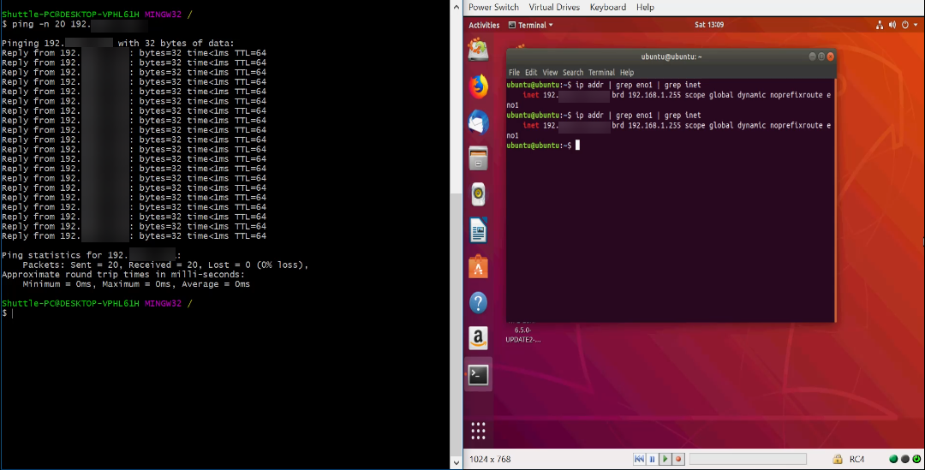Image resolution: width=925 pixels, height=470 pixels.
Task: Open the power icon in Ubuntu top bar
Action: click(905, 25)
